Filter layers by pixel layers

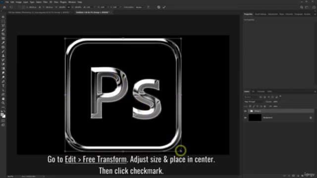click(261, 97)
